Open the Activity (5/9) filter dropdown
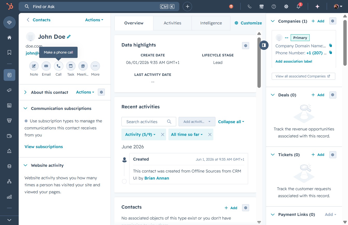The height and width of the screenshot is (225, 348). (140, 134)
